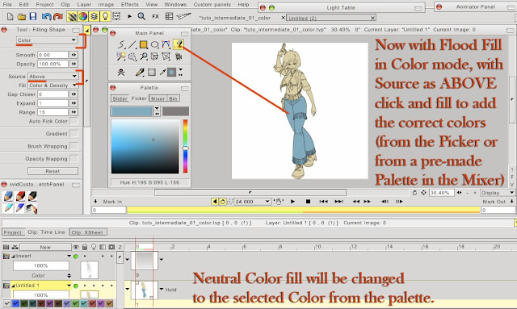Screen dimensions: 517x309
Task: Open a file with the folder icon
Action: 22,16
